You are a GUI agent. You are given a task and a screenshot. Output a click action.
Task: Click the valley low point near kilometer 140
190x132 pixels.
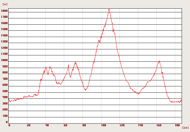[138, 94]
